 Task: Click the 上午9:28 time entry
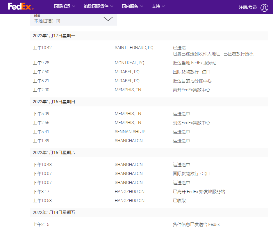(41, 63)
